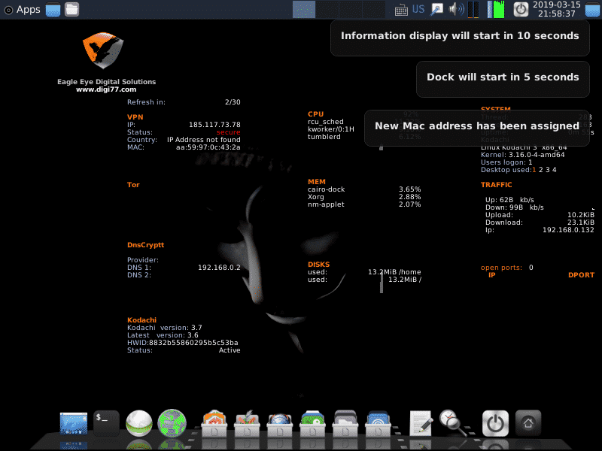Open the magnifier search tool in the dock
This screenshot has height=451, width=602.
point(451,422)
